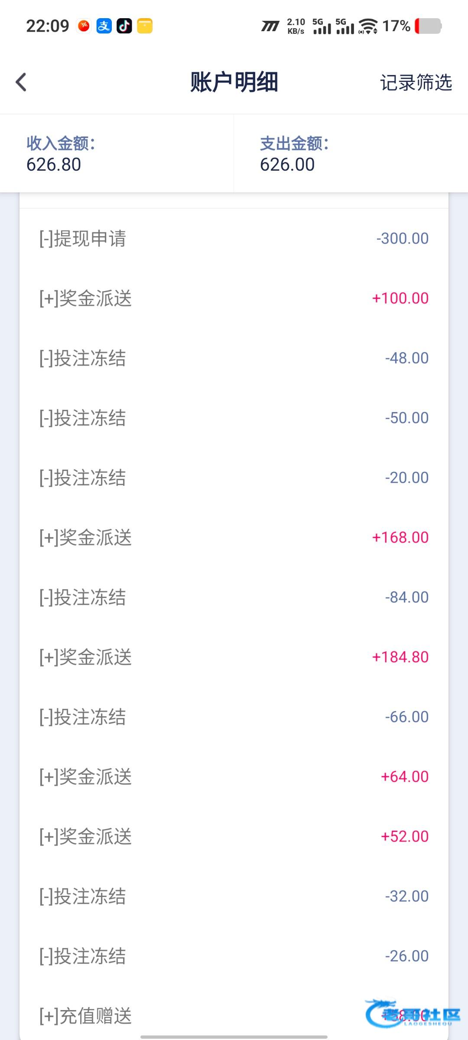Select the 奖金派送 +168.00 entry
468x1040 pixels.
click(234, 537)
